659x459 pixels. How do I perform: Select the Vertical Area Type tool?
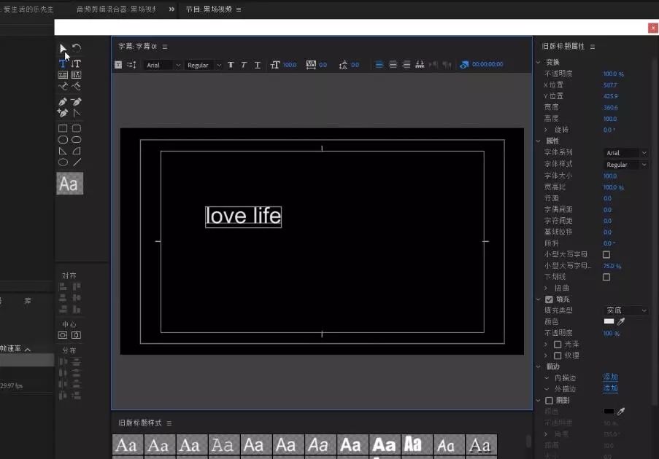(76, 75)
